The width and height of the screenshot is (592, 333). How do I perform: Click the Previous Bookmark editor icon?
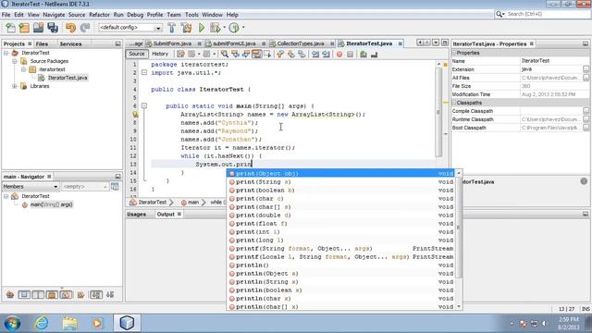(x=280, y=55)
